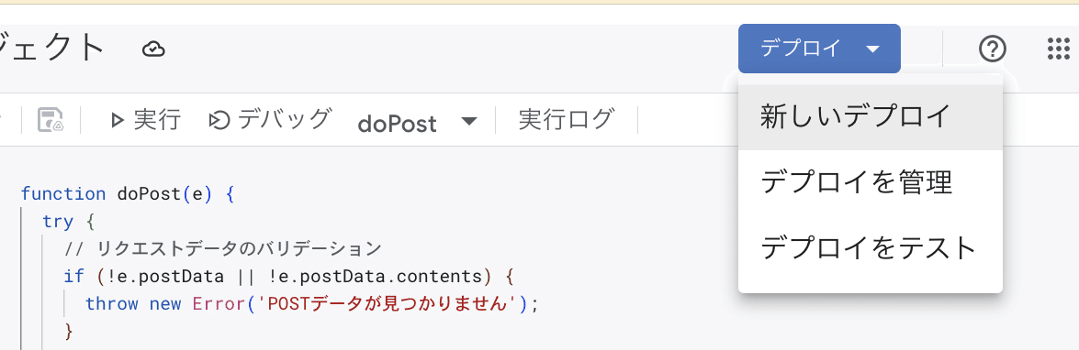This screenshot has width=1079, height=350.
Task: Click the closing brace below throw line
Action: (x=68, y=331)
